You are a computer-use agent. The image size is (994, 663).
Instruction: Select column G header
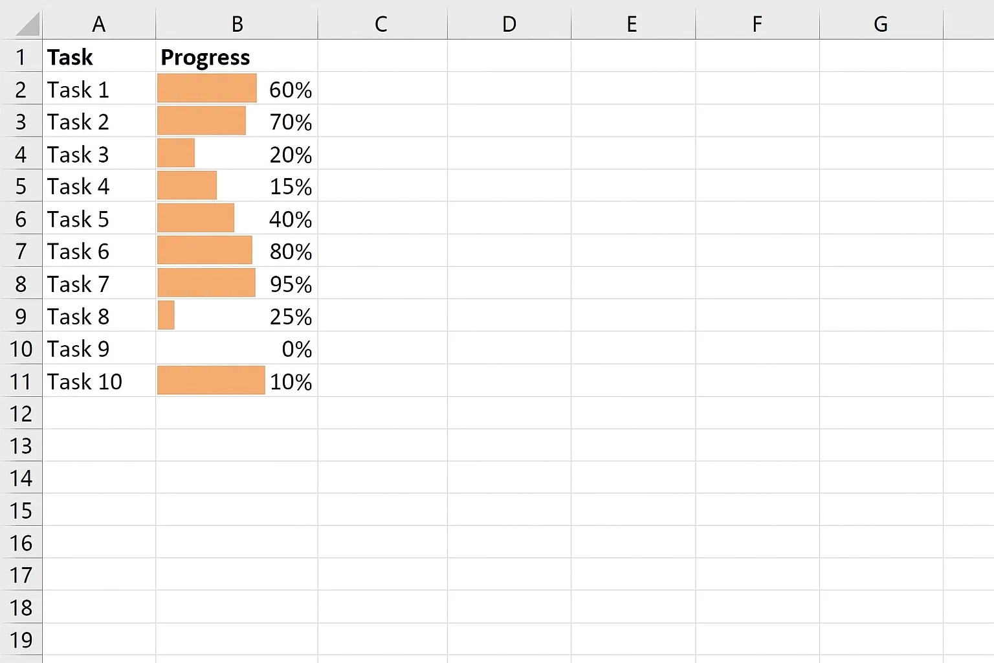880,25
